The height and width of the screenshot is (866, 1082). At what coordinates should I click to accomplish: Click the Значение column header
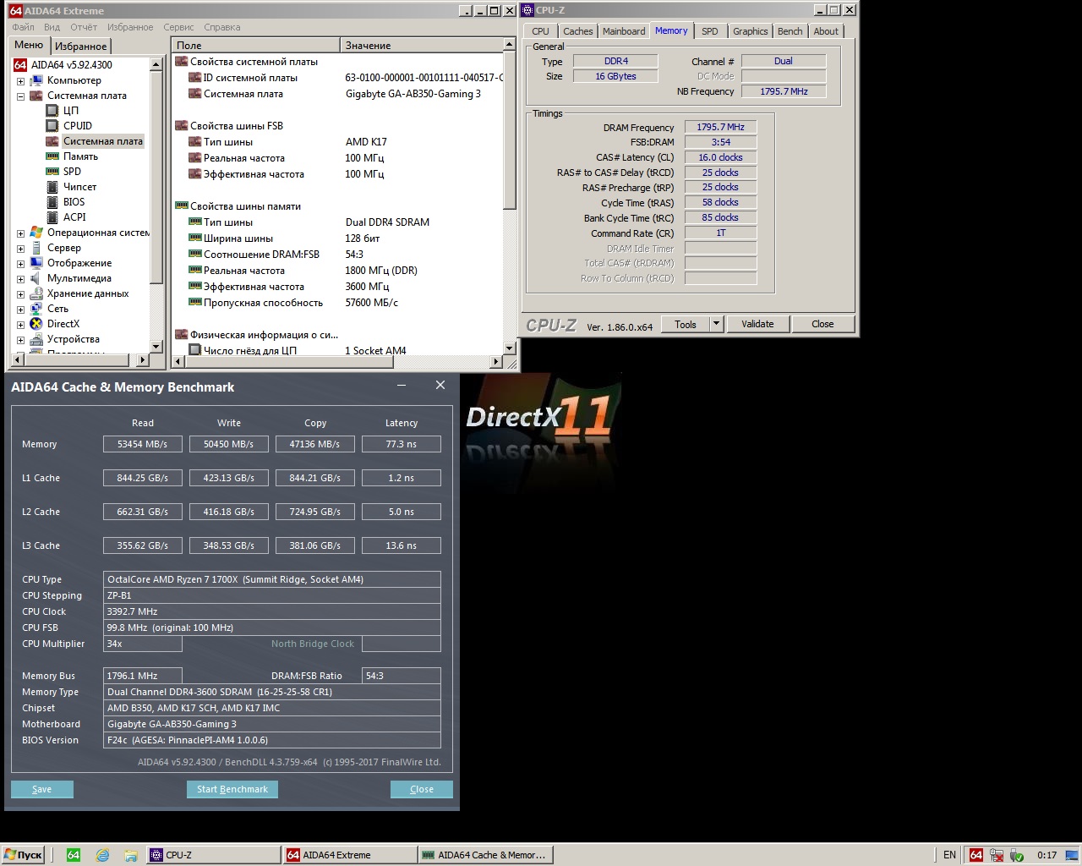pyautogui.click(x=422, y=46)
